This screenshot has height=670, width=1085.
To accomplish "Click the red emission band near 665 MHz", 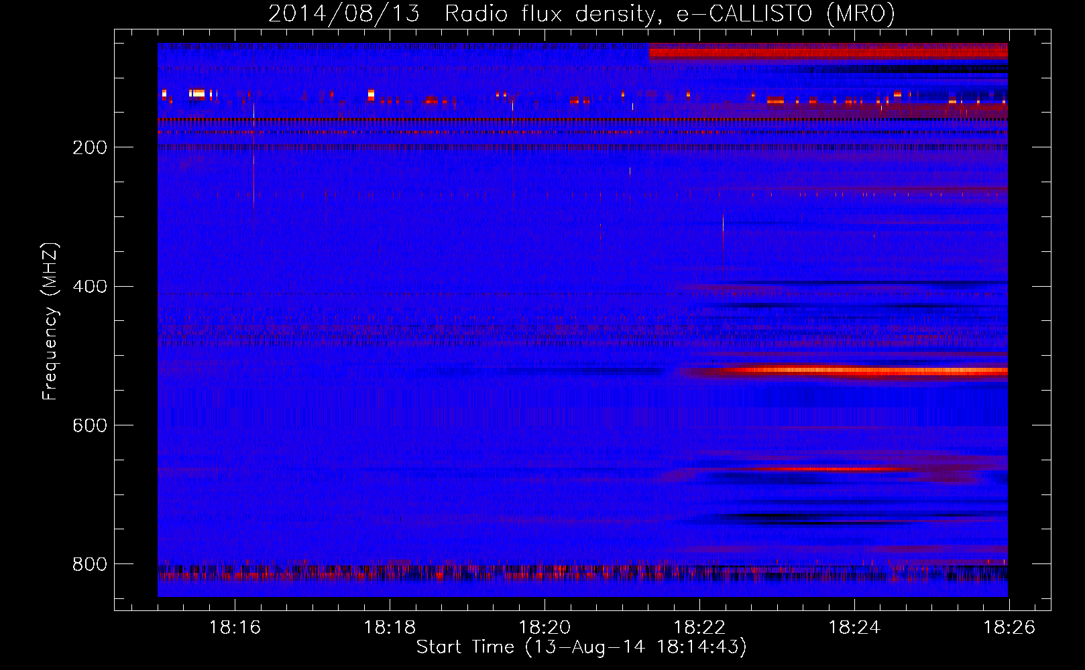I will click(832, 468).
